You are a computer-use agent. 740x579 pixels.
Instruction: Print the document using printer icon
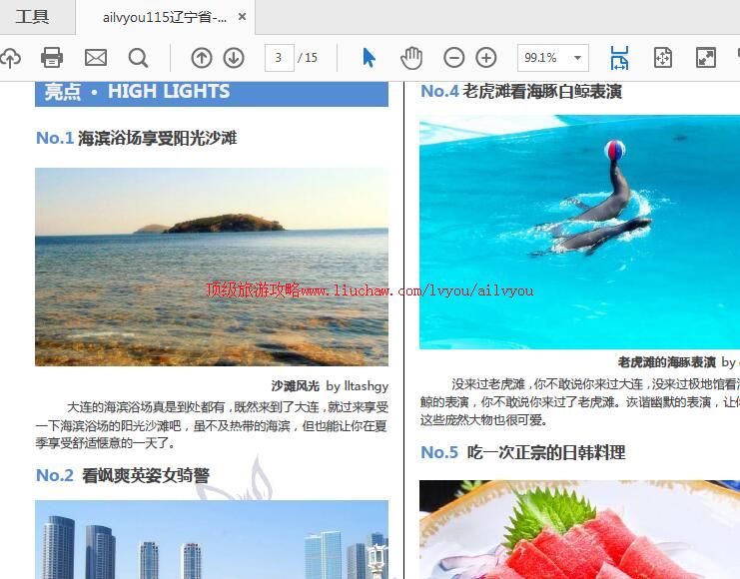(52, 58)
